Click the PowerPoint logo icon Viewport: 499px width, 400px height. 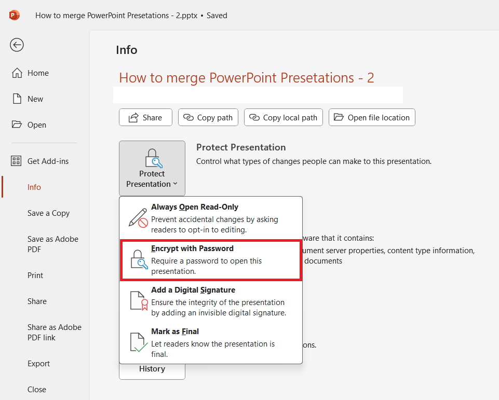point(15,15)
